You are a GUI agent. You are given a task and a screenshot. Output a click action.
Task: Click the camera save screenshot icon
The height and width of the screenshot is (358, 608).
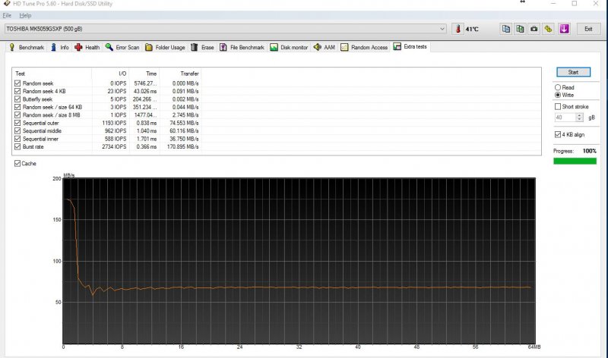[x=534, y=29]
